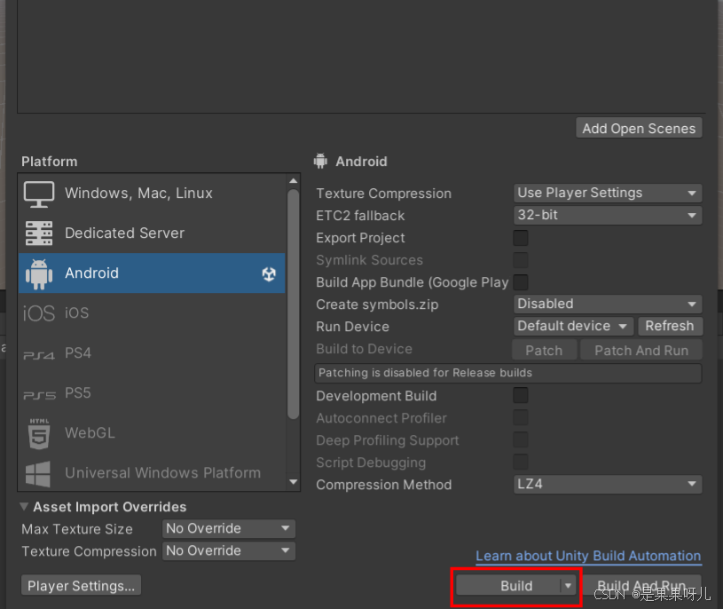The image size is (723, 609).
Task: Toggle the Script Debugging checkbox
Action: pos(521,463)
